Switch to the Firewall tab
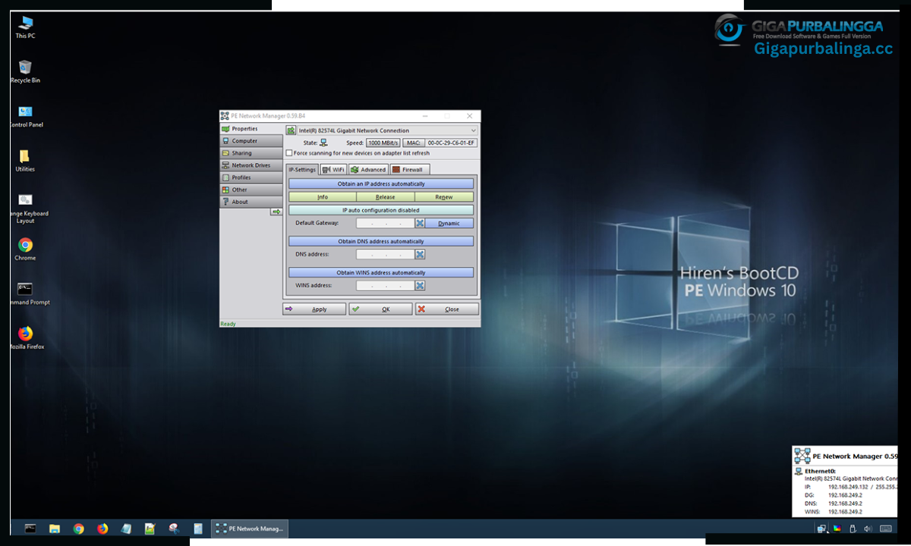The height and width of the screenshot is (546, 911). pos(410,170)
